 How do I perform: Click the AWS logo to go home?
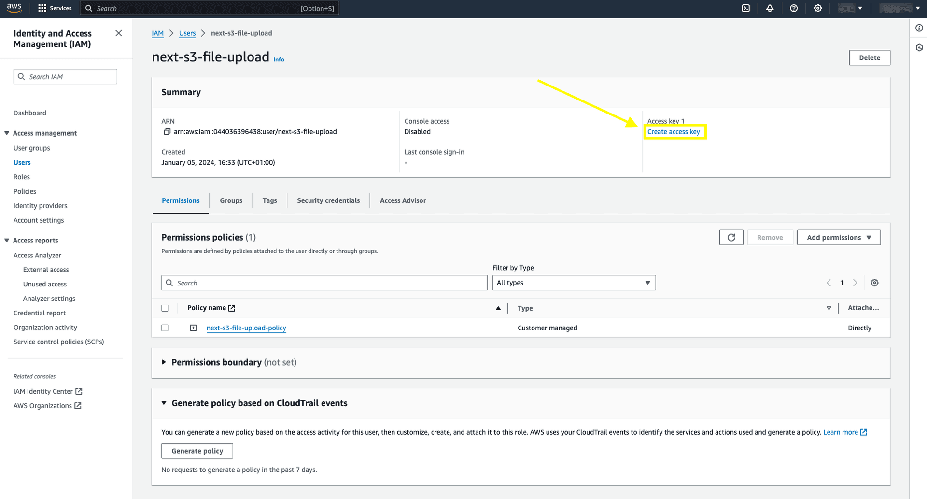(14, 8)
